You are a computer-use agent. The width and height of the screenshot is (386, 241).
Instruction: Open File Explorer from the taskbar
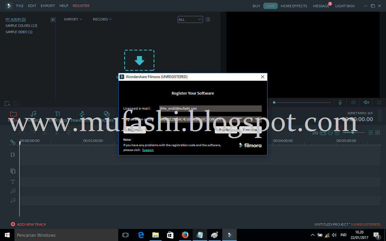(x=156, y=235)
